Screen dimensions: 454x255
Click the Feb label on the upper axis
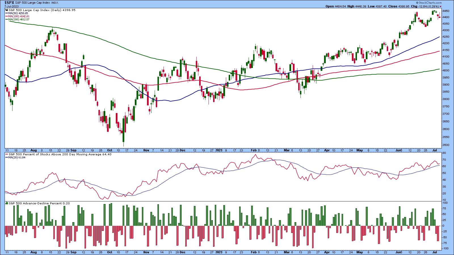click(x=254, y=150)
